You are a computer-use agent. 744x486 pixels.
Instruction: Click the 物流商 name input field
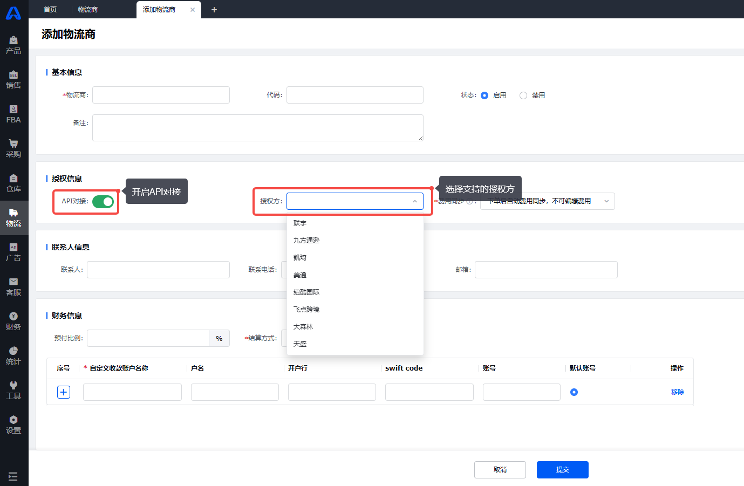(161, 95)
